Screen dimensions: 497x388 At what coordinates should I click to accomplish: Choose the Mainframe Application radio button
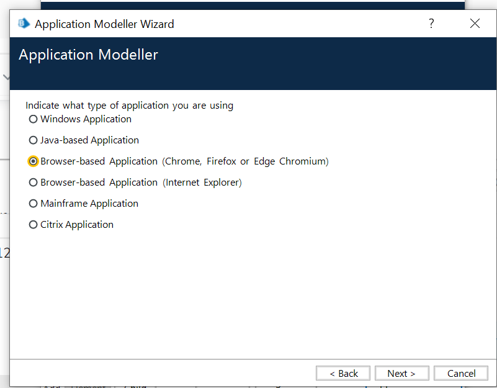pos(34,204)
